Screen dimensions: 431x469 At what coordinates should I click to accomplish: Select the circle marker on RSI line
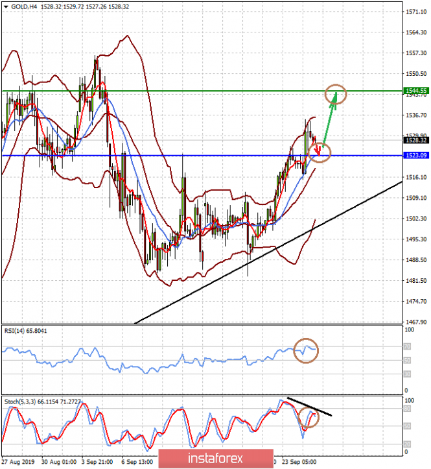(306, 350)
